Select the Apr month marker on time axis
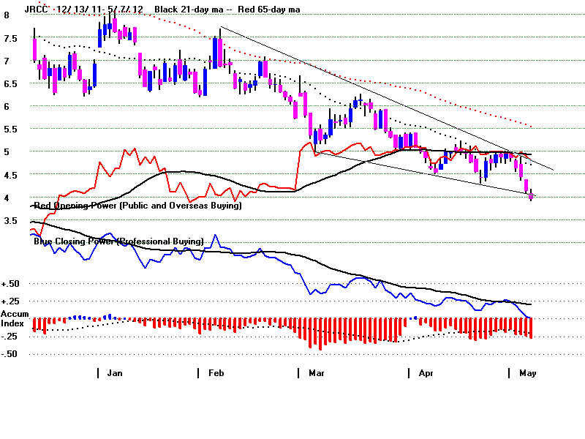Screen dimensions: 585x439 425,373
